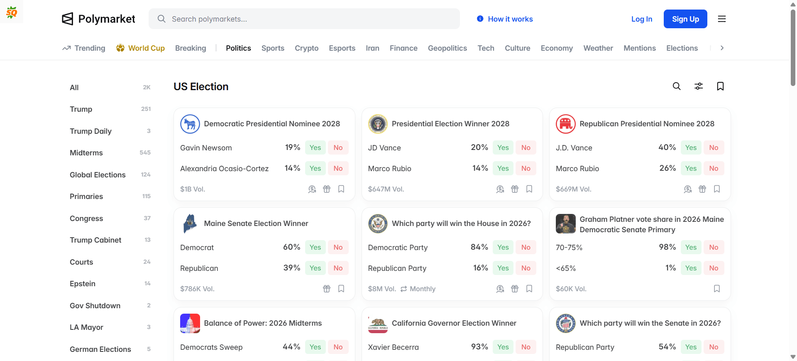Open the hamburger menu icon
This screenshot has width=797, height=361.
(722, 19)
